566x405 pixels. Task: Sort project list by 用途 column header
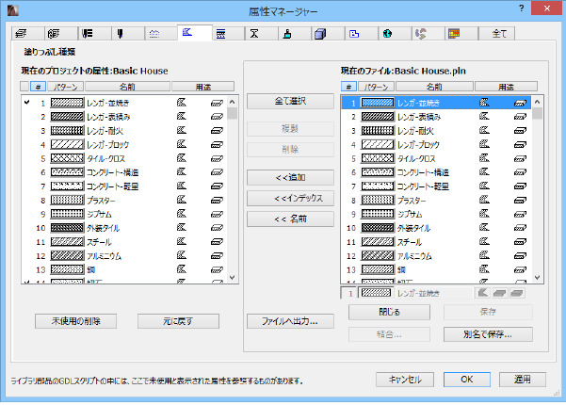(x=203, y=87)
